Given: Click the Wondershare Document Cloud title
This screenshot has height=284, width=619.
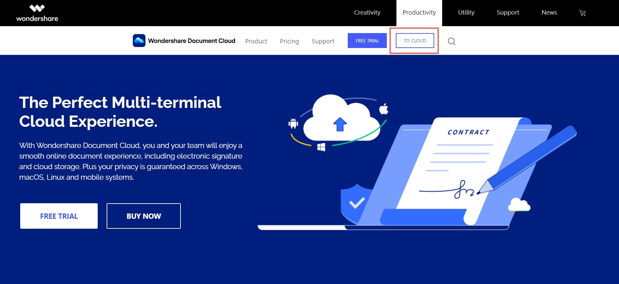Looking at the screenshot, I should (x=192, y=41).
